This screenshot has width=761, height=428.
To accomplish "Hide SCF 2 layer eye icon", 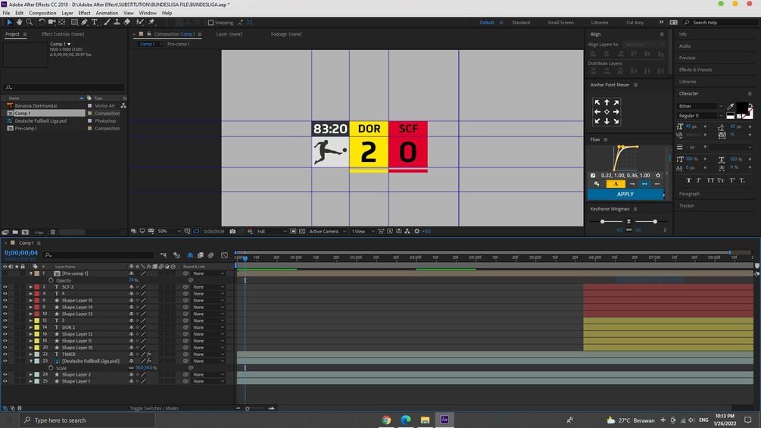I will click(x=5, y=287).
